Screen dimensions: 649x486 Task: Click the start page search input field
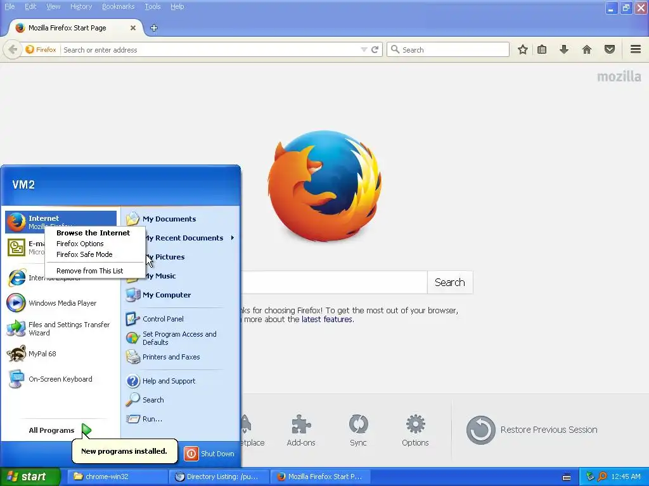point(335,282)
